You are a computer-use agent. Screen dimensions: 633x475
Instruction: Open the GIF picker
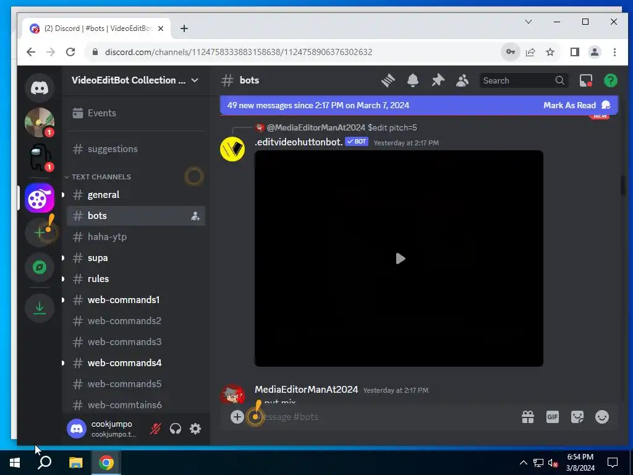[552, 417]
